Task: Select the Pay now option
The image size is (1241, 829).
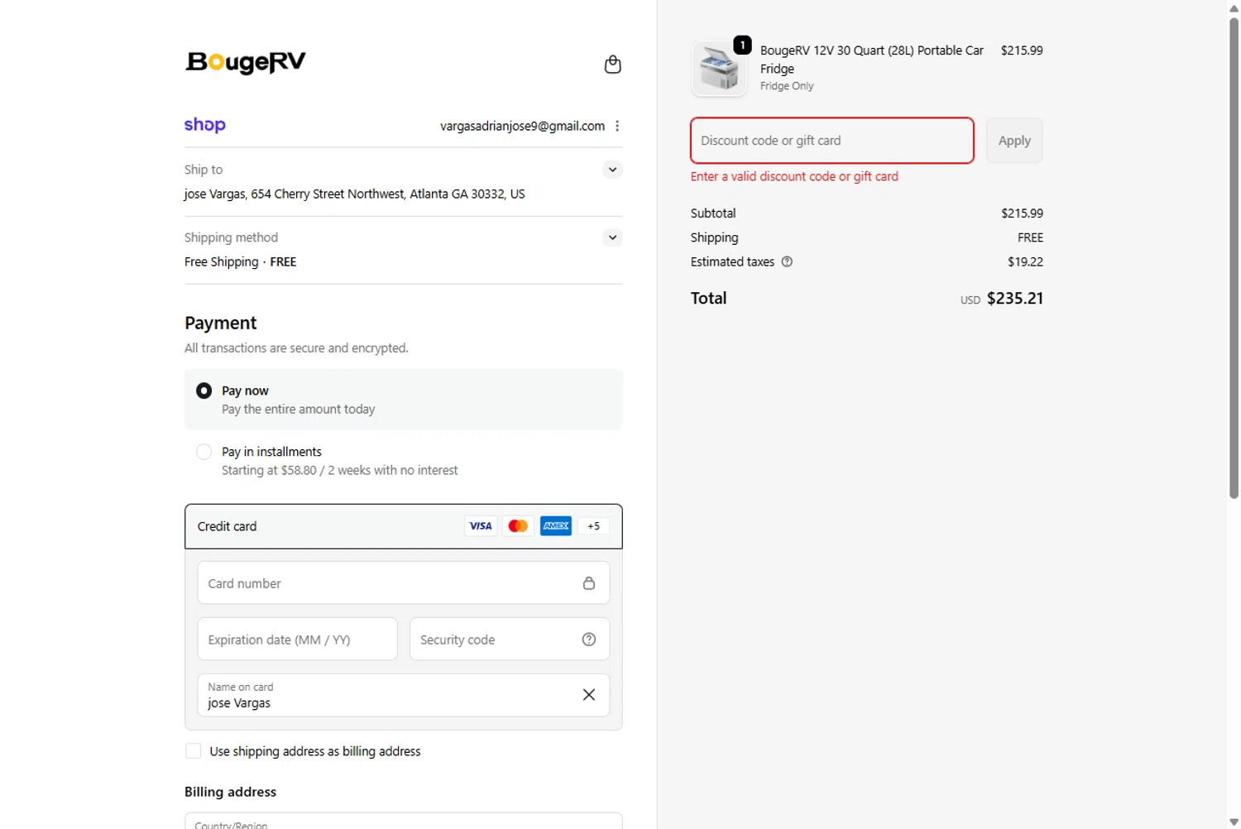Action: click(x=204, y=391)
